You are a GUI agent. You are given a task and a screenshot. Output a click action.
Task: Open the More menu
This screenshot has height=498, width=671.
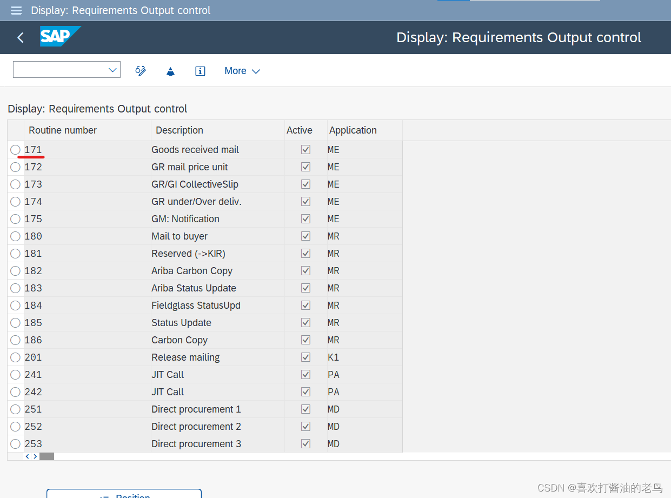[235, 70]
